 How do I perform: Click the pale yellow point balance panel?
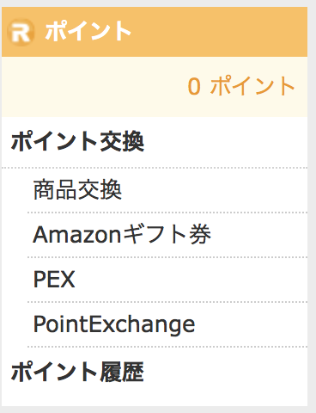[155, 87]
